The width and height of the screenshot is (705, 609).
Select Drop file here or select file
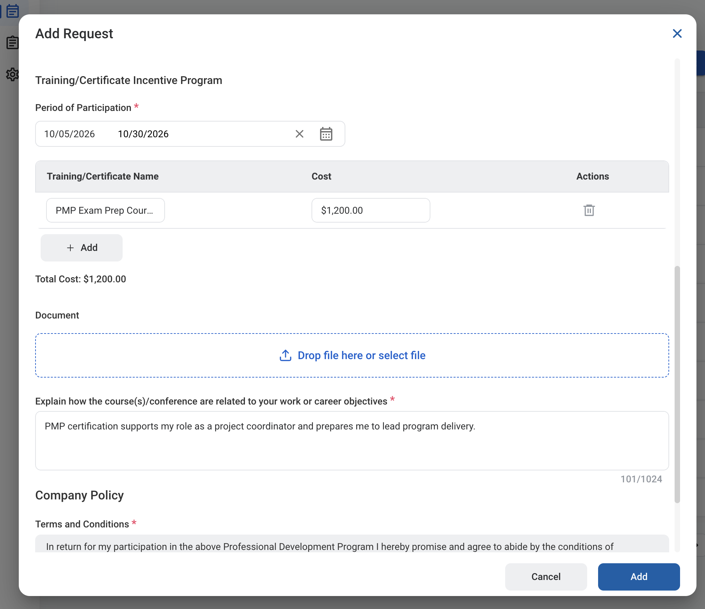coord(352,355)
